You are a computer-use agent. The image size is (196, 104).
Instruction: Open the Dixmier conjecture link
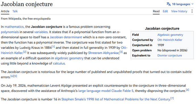click(x=170, y=56)
